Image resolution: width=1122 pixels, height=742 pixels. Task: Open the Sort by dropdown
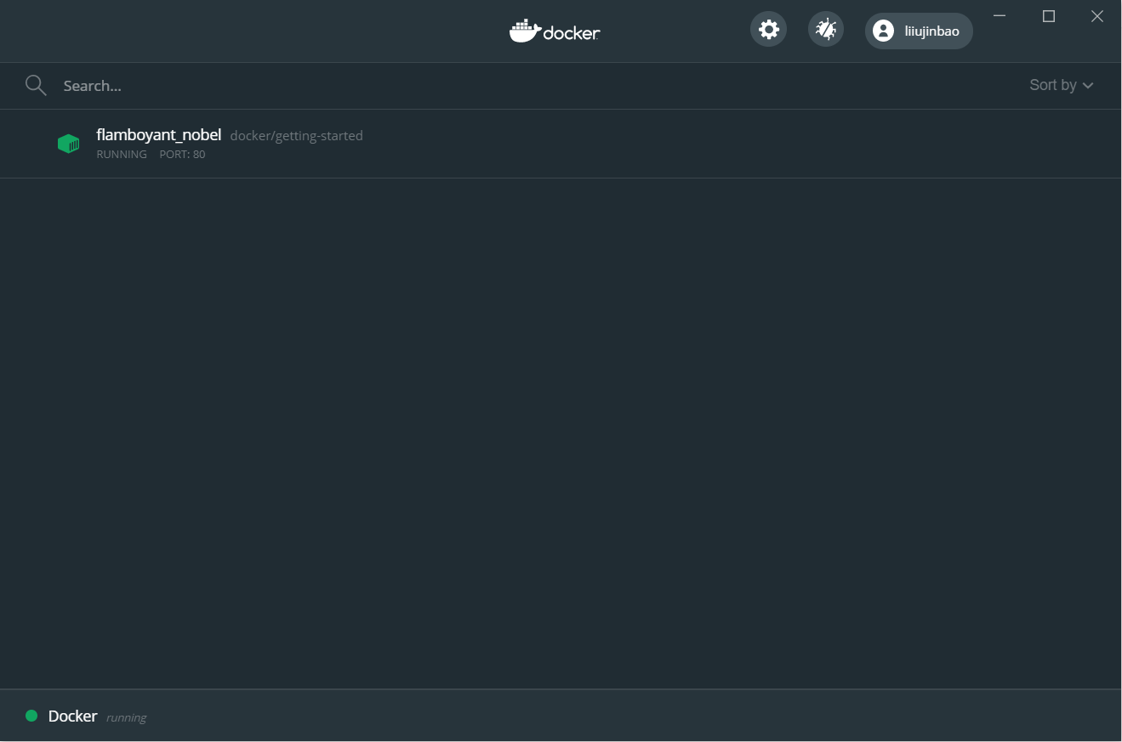point(1061,85)
